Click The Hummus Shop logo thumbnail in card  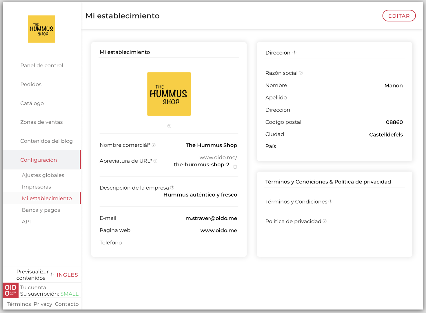point(169,94)
